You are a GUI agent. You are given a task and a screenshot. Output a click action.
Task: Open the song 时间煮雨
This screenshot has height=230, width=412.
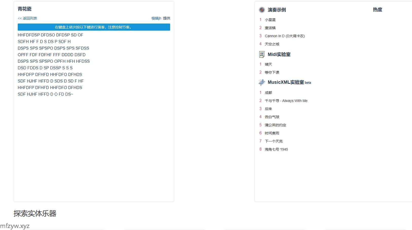pos(272,133)
